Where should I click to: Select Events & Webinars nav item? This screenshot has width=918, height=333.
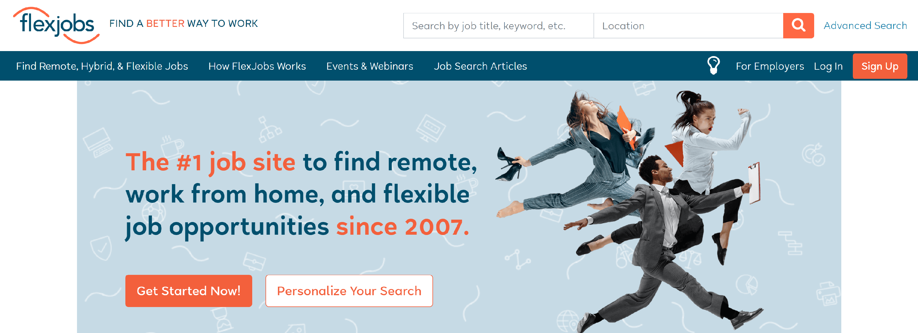(x=370, y=66)
